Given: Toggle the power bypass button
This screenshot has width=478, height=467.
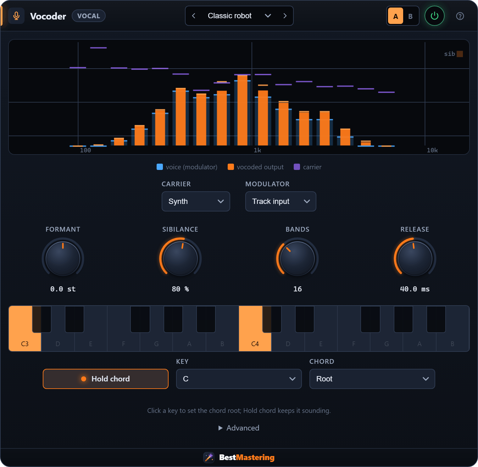Looking at the screenshot, I should click(x=434, y=16).
